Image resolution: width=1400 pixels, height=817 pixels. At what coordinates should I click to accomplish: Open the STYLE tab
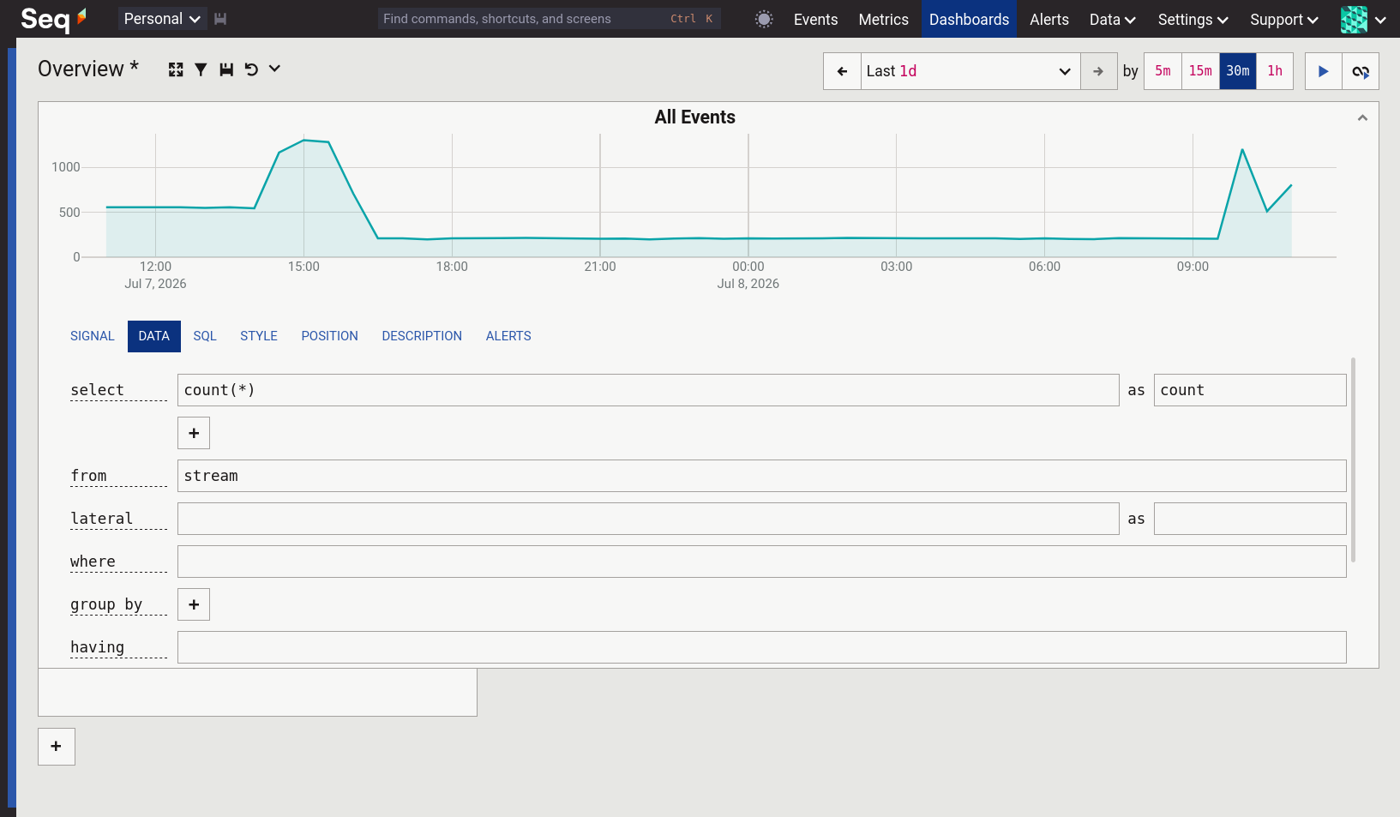259,336
